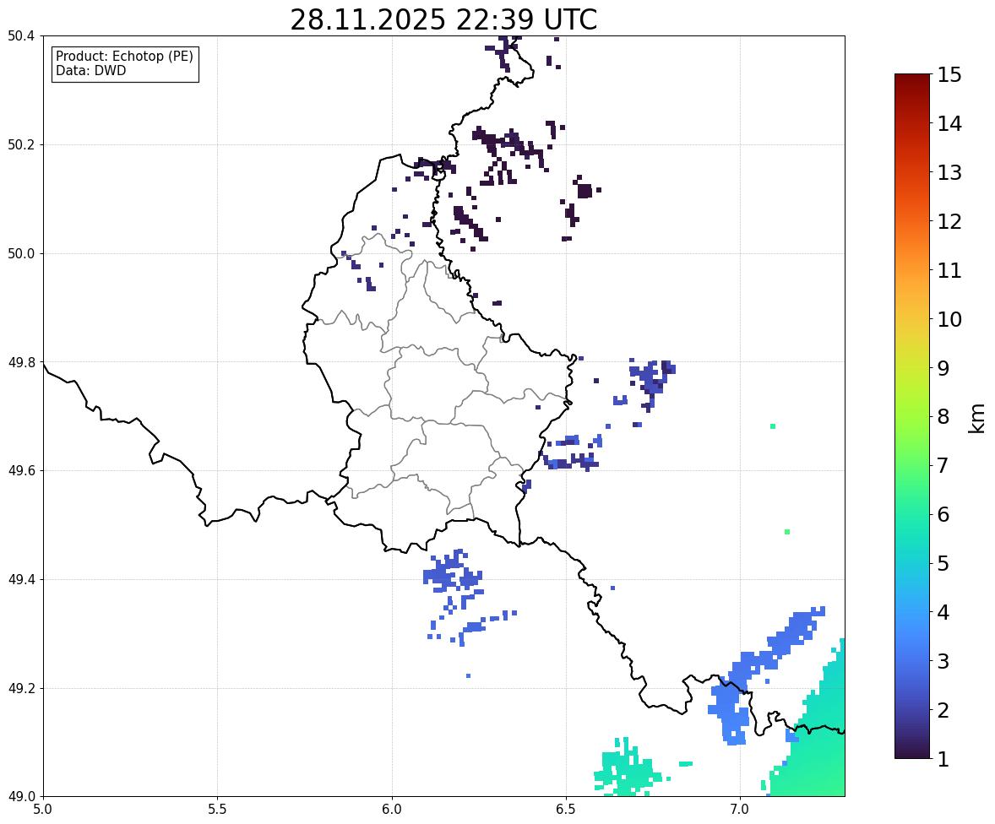Click the x-axis tick label '7.0'
995x824 pixels.
[740, 810]
